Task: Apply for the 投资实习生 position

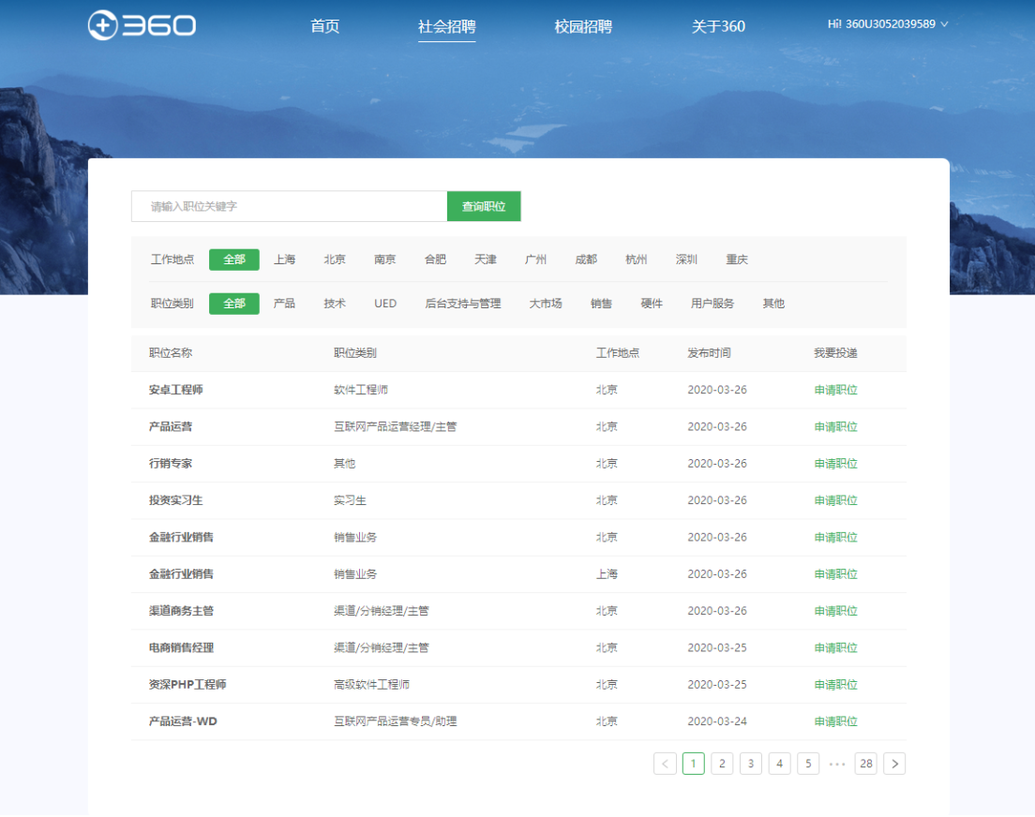Action: (x=835, y=500)
